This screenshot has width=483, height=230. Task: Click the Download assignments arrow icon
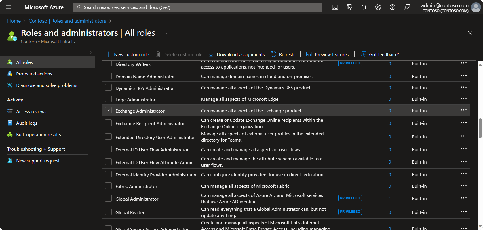coord(211,54)
